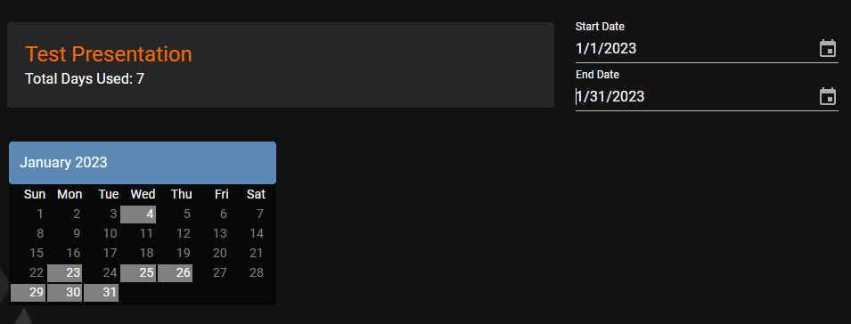This screenshot has height=324, width=851.
Task: Click day 21 in the calendar
Action: point(256,253)
